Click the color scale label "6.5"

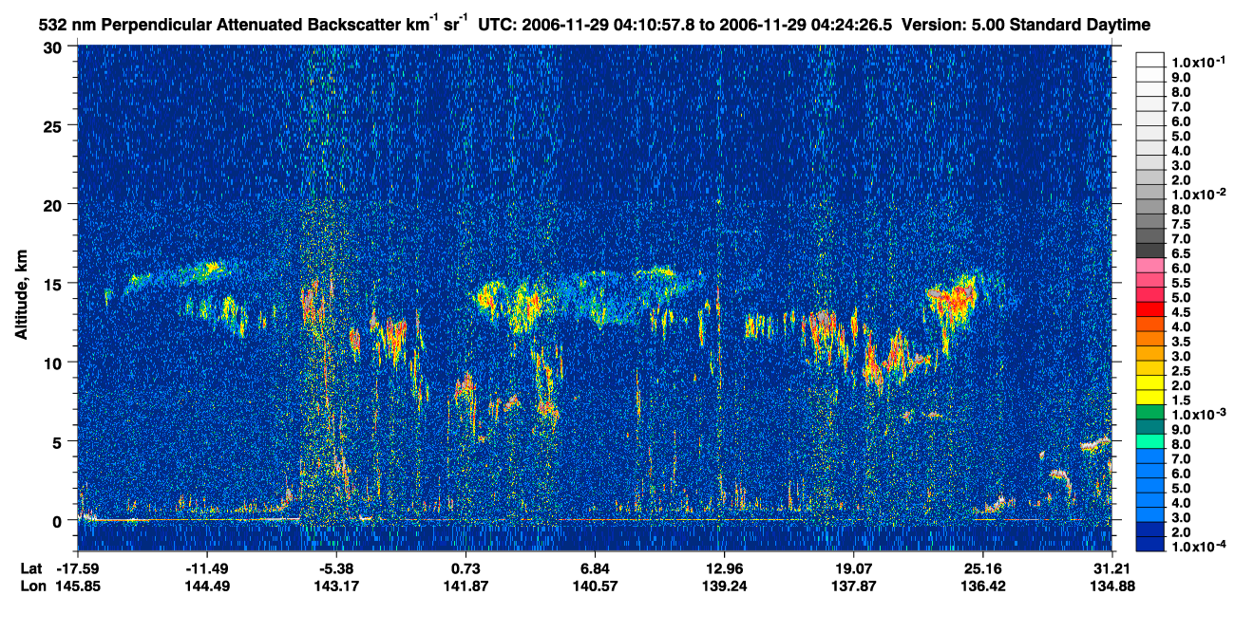[x=1182, y=252]
